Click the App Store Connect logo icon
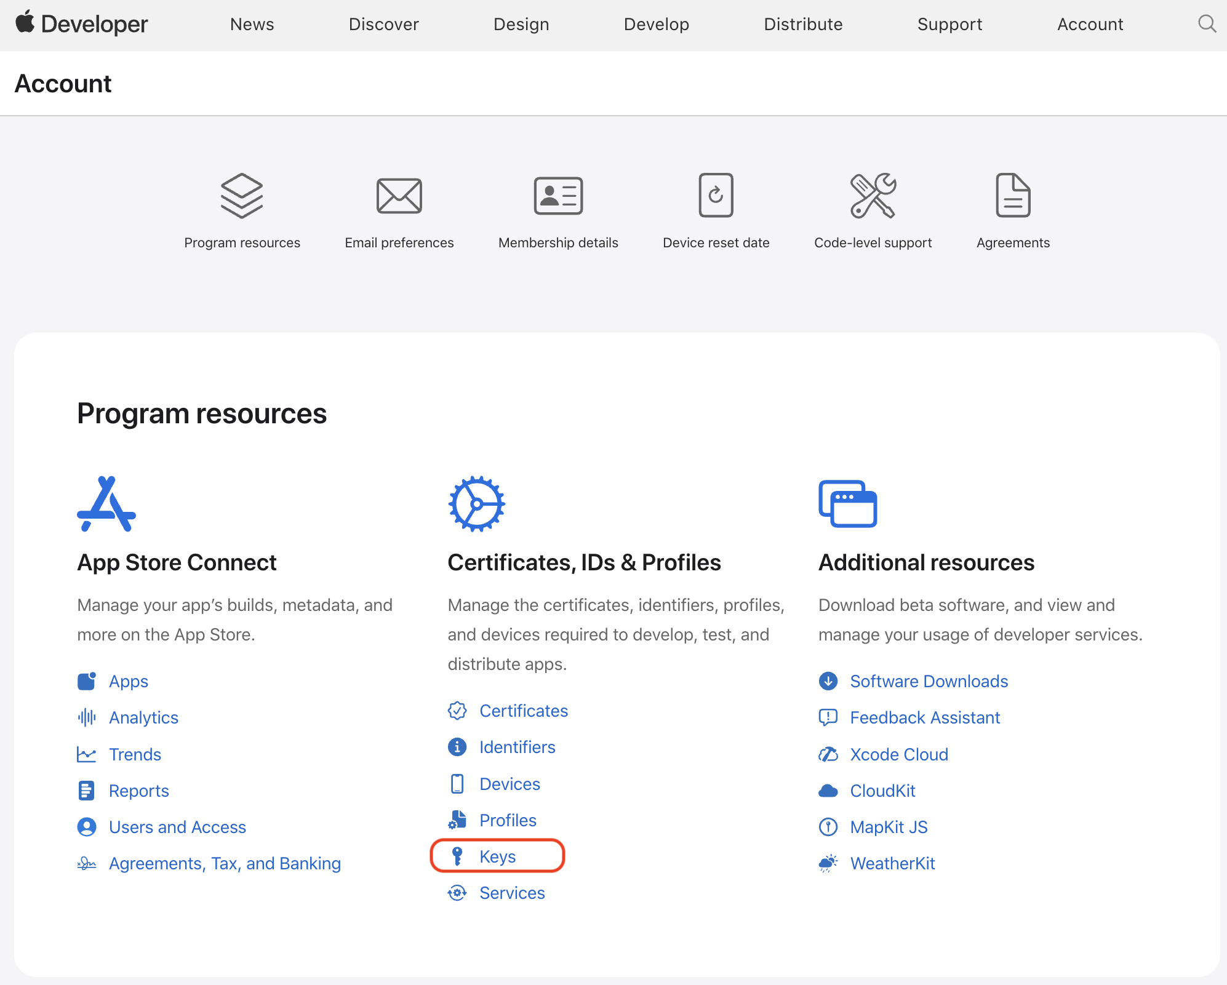 coord(106,504)
